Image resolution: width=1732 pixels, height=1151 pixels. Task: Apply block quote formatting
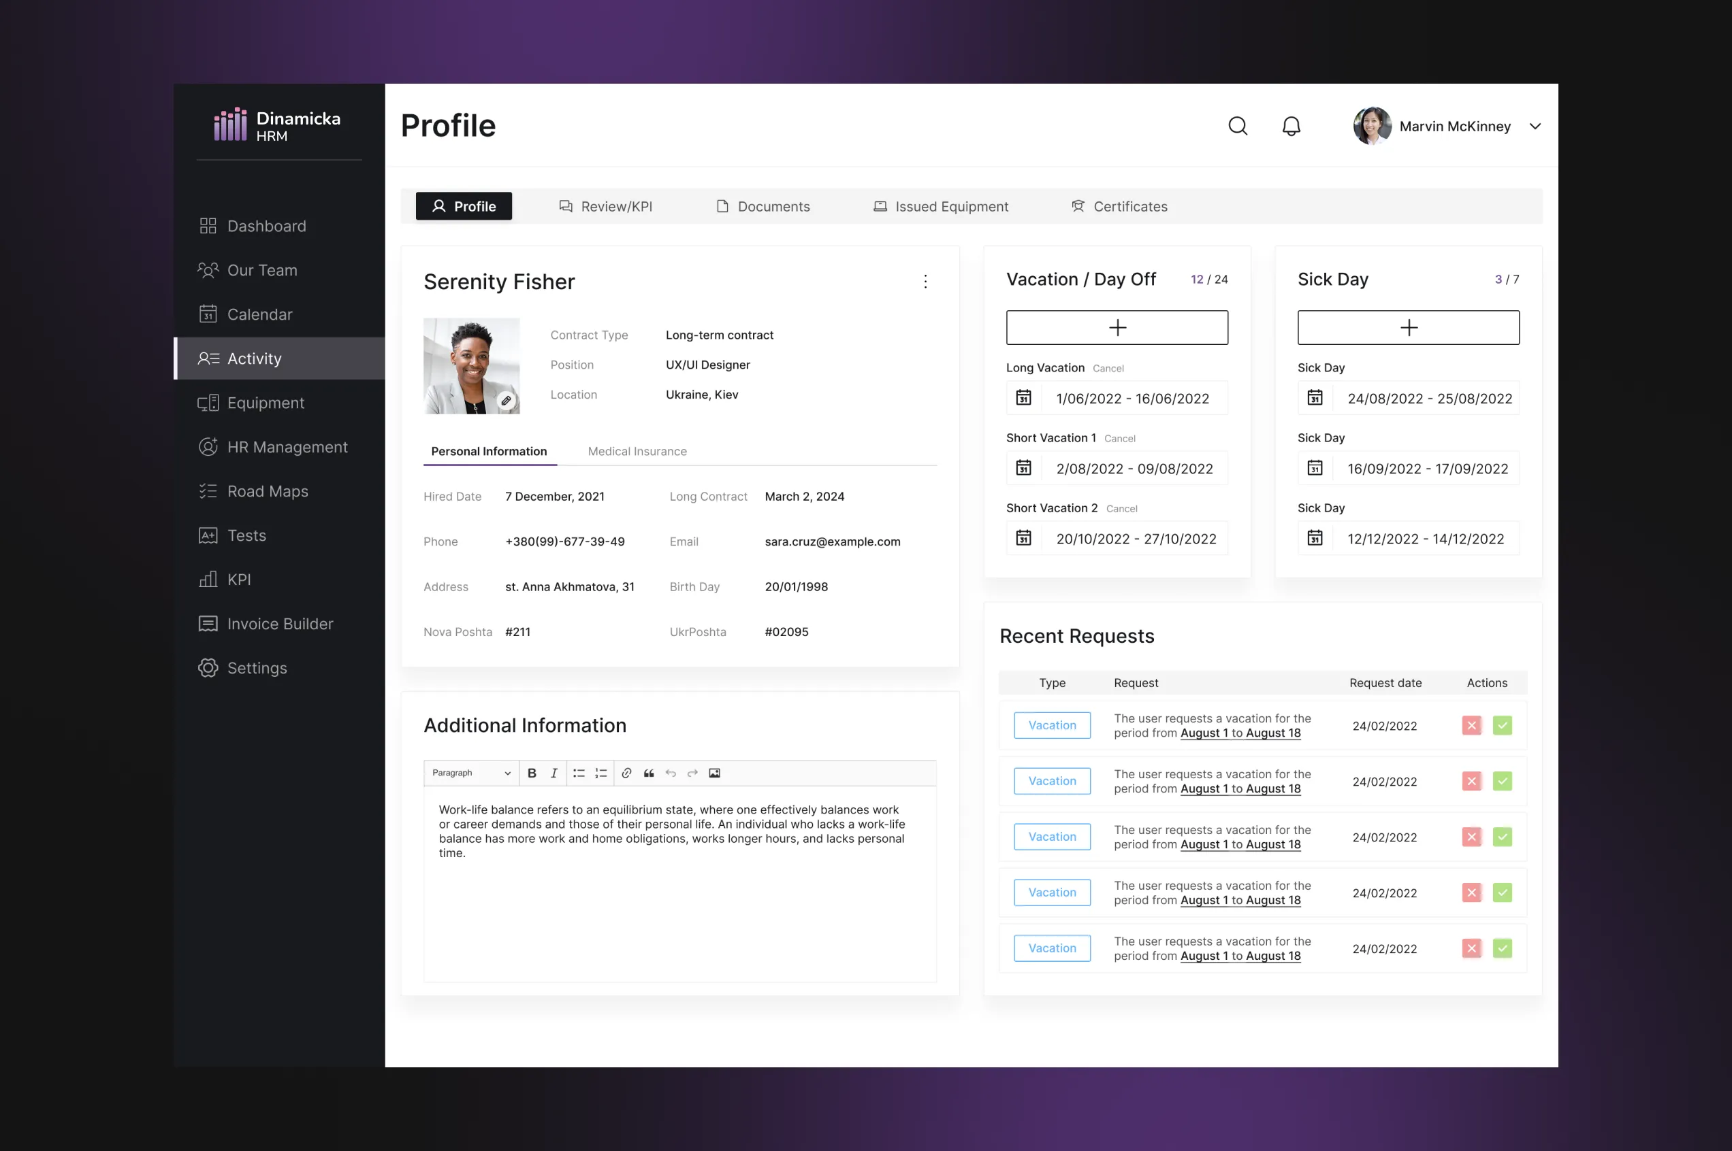649,773
